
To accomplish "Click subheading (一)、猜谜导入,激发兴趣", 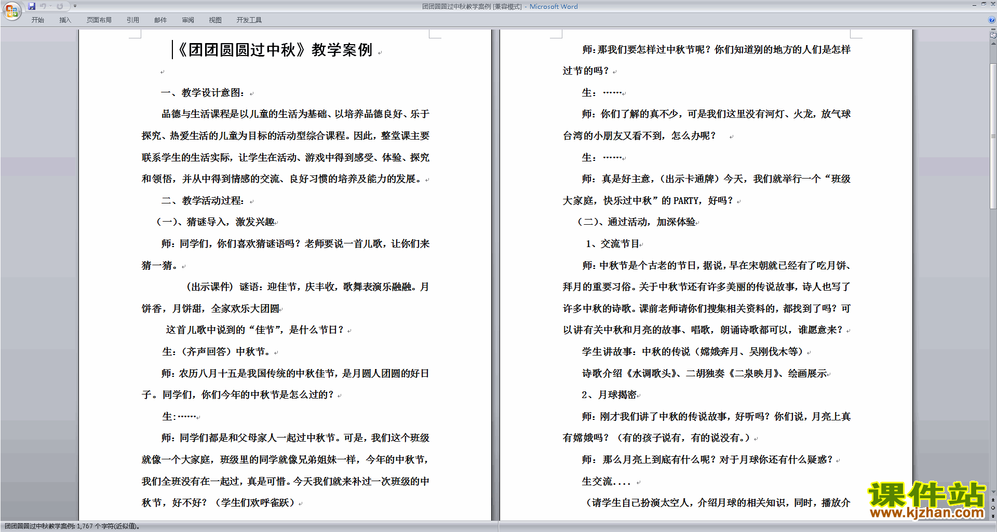I will [215, 222].
